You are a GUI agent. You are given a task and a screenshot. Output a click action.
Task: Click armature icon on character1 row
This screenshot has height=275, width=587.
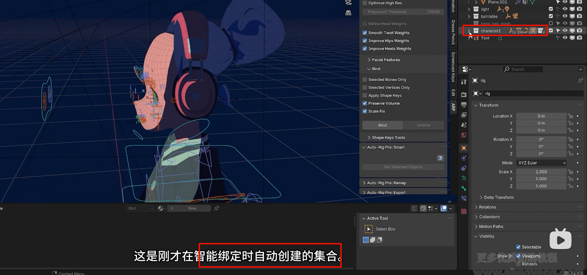pyautogui.click(x=533, y=31)
